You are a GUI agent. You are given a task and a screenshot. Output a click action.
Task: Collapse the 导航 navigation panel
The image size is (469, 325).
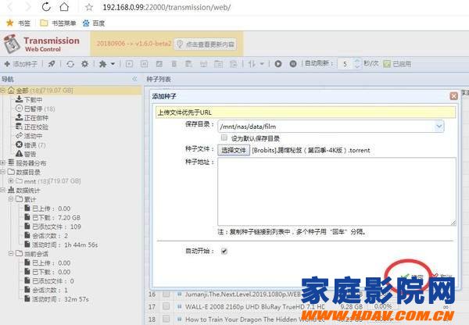point(134,79)
